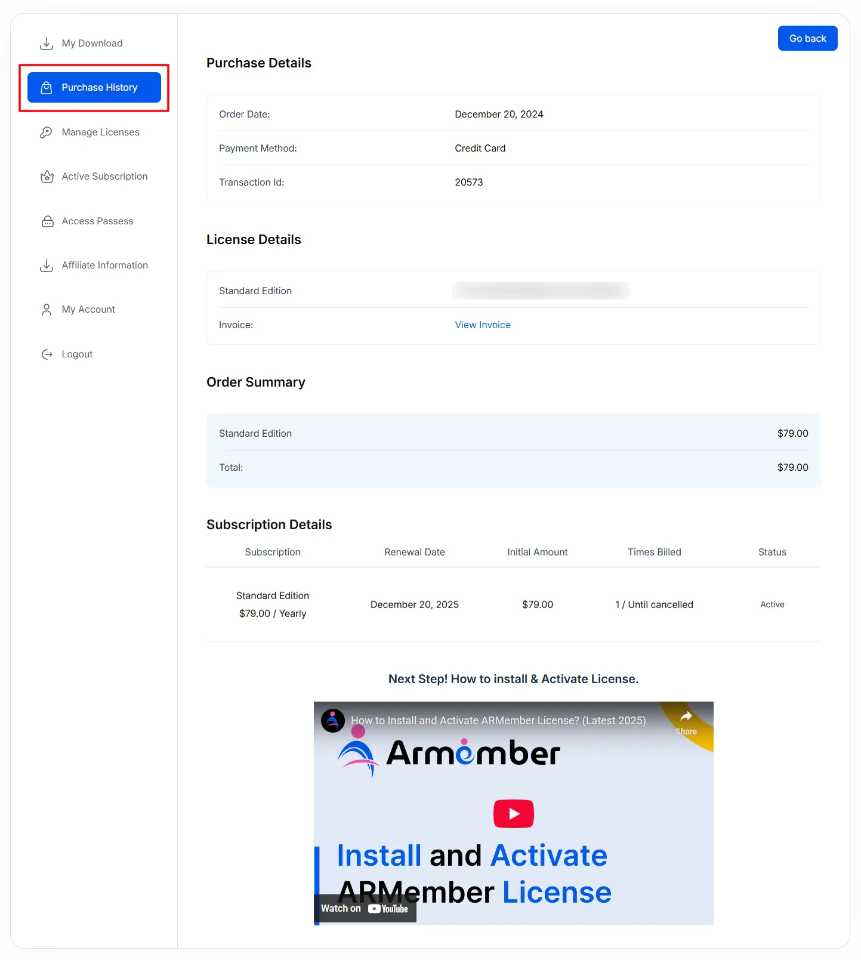This screenshot has width=861, height=960.
Task: Click the Active Subscription crown icon
Action: tap(47, 177)
